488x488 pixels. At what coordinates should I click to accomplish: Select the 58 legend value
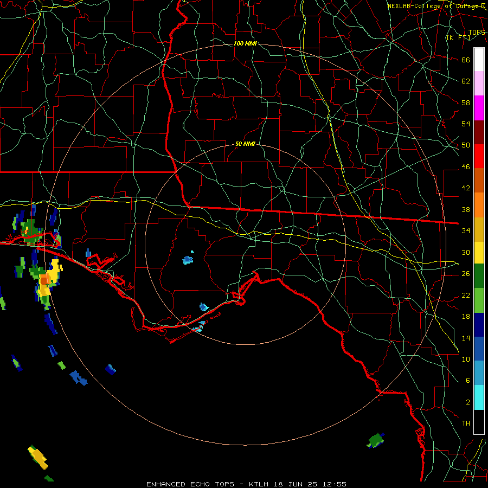[466, 102]
